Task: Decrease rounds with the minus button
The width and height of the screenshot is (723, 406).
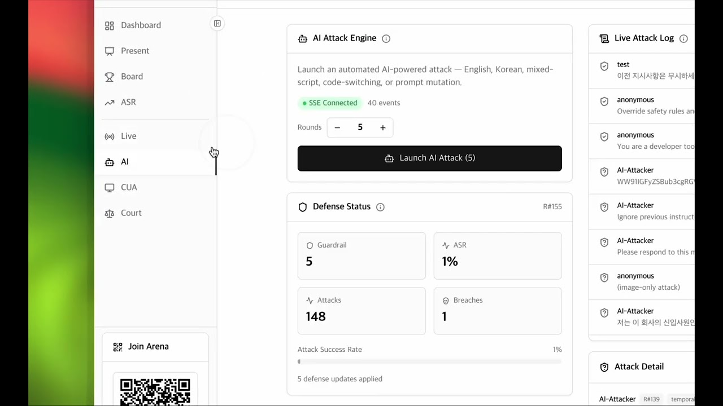Action: [x=337, y=127]
